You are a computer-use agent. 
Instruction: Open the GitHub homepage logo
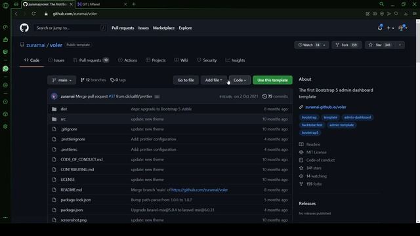pyautogui.click(x=24, y=28)
